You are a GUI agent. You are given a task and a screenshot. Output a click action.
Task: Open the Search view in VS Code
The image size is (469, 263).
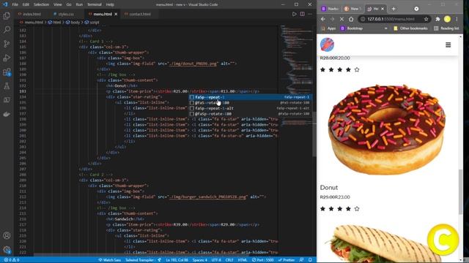7,29
